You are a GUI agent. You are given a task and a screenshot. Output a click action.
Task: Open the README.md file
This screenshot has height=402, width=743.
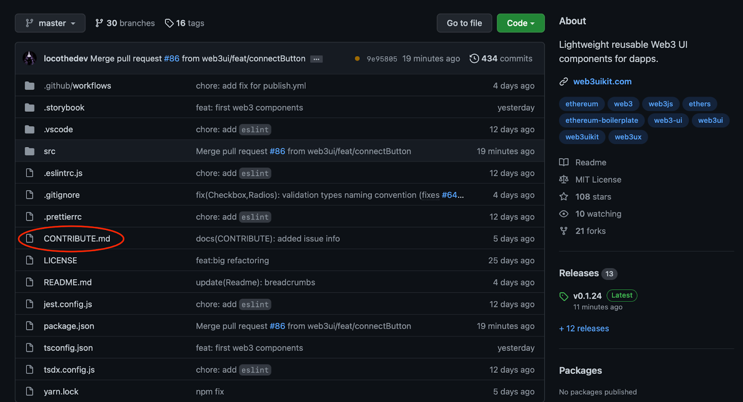click(68, 282)
